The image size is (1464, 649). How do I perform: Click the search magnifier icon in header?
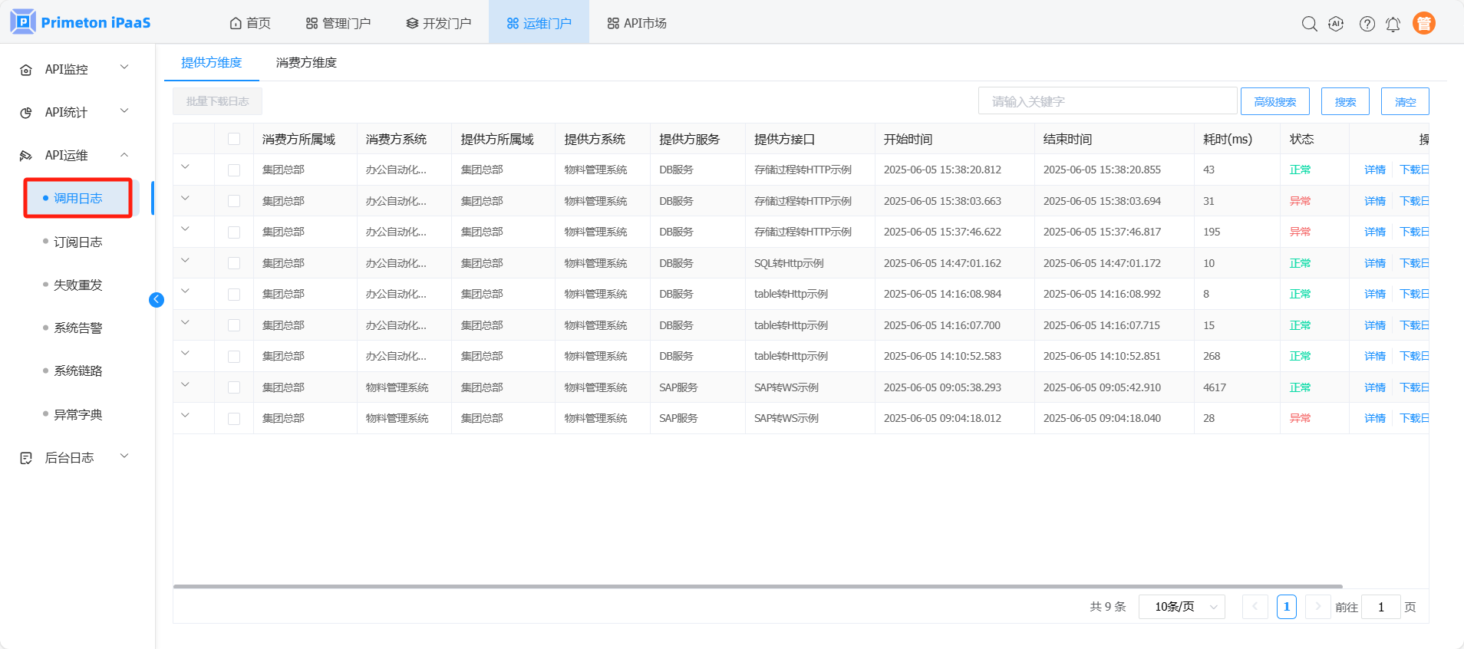pos(1309,24)
